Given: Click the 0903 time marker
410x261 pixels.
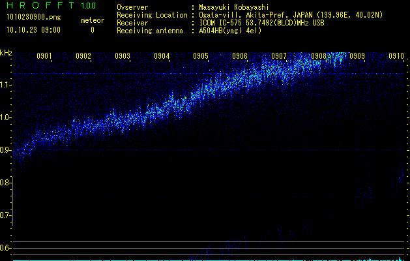Looking at the screenshot, I should [123, 56].
